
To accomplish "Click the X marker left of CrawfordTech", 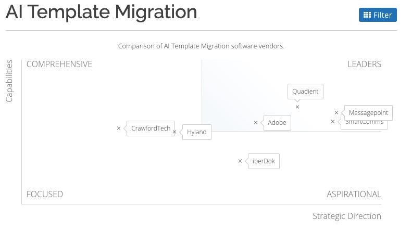I will [119, 128].
